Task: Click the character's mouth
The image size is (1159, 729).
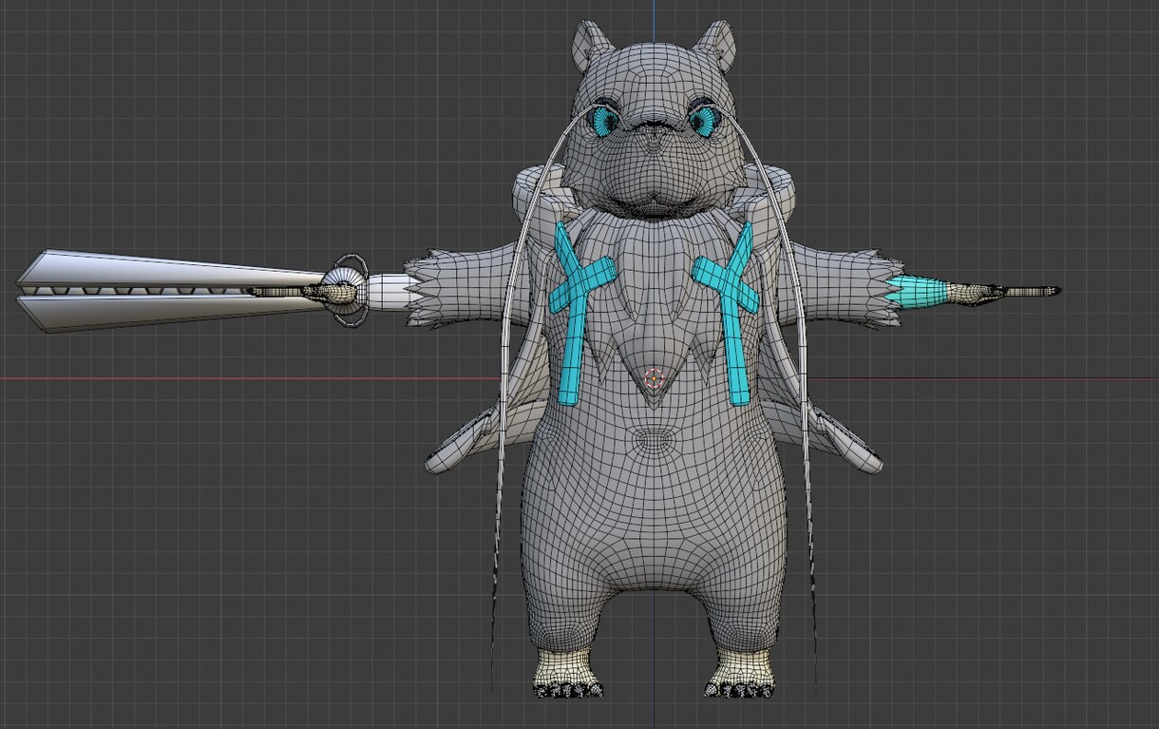Action: click(654, 201)
